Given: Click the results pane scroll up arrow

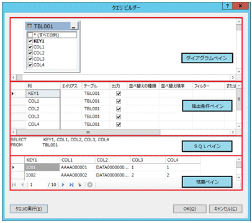Looking at the screenshot, I should [x=239, y=159].
